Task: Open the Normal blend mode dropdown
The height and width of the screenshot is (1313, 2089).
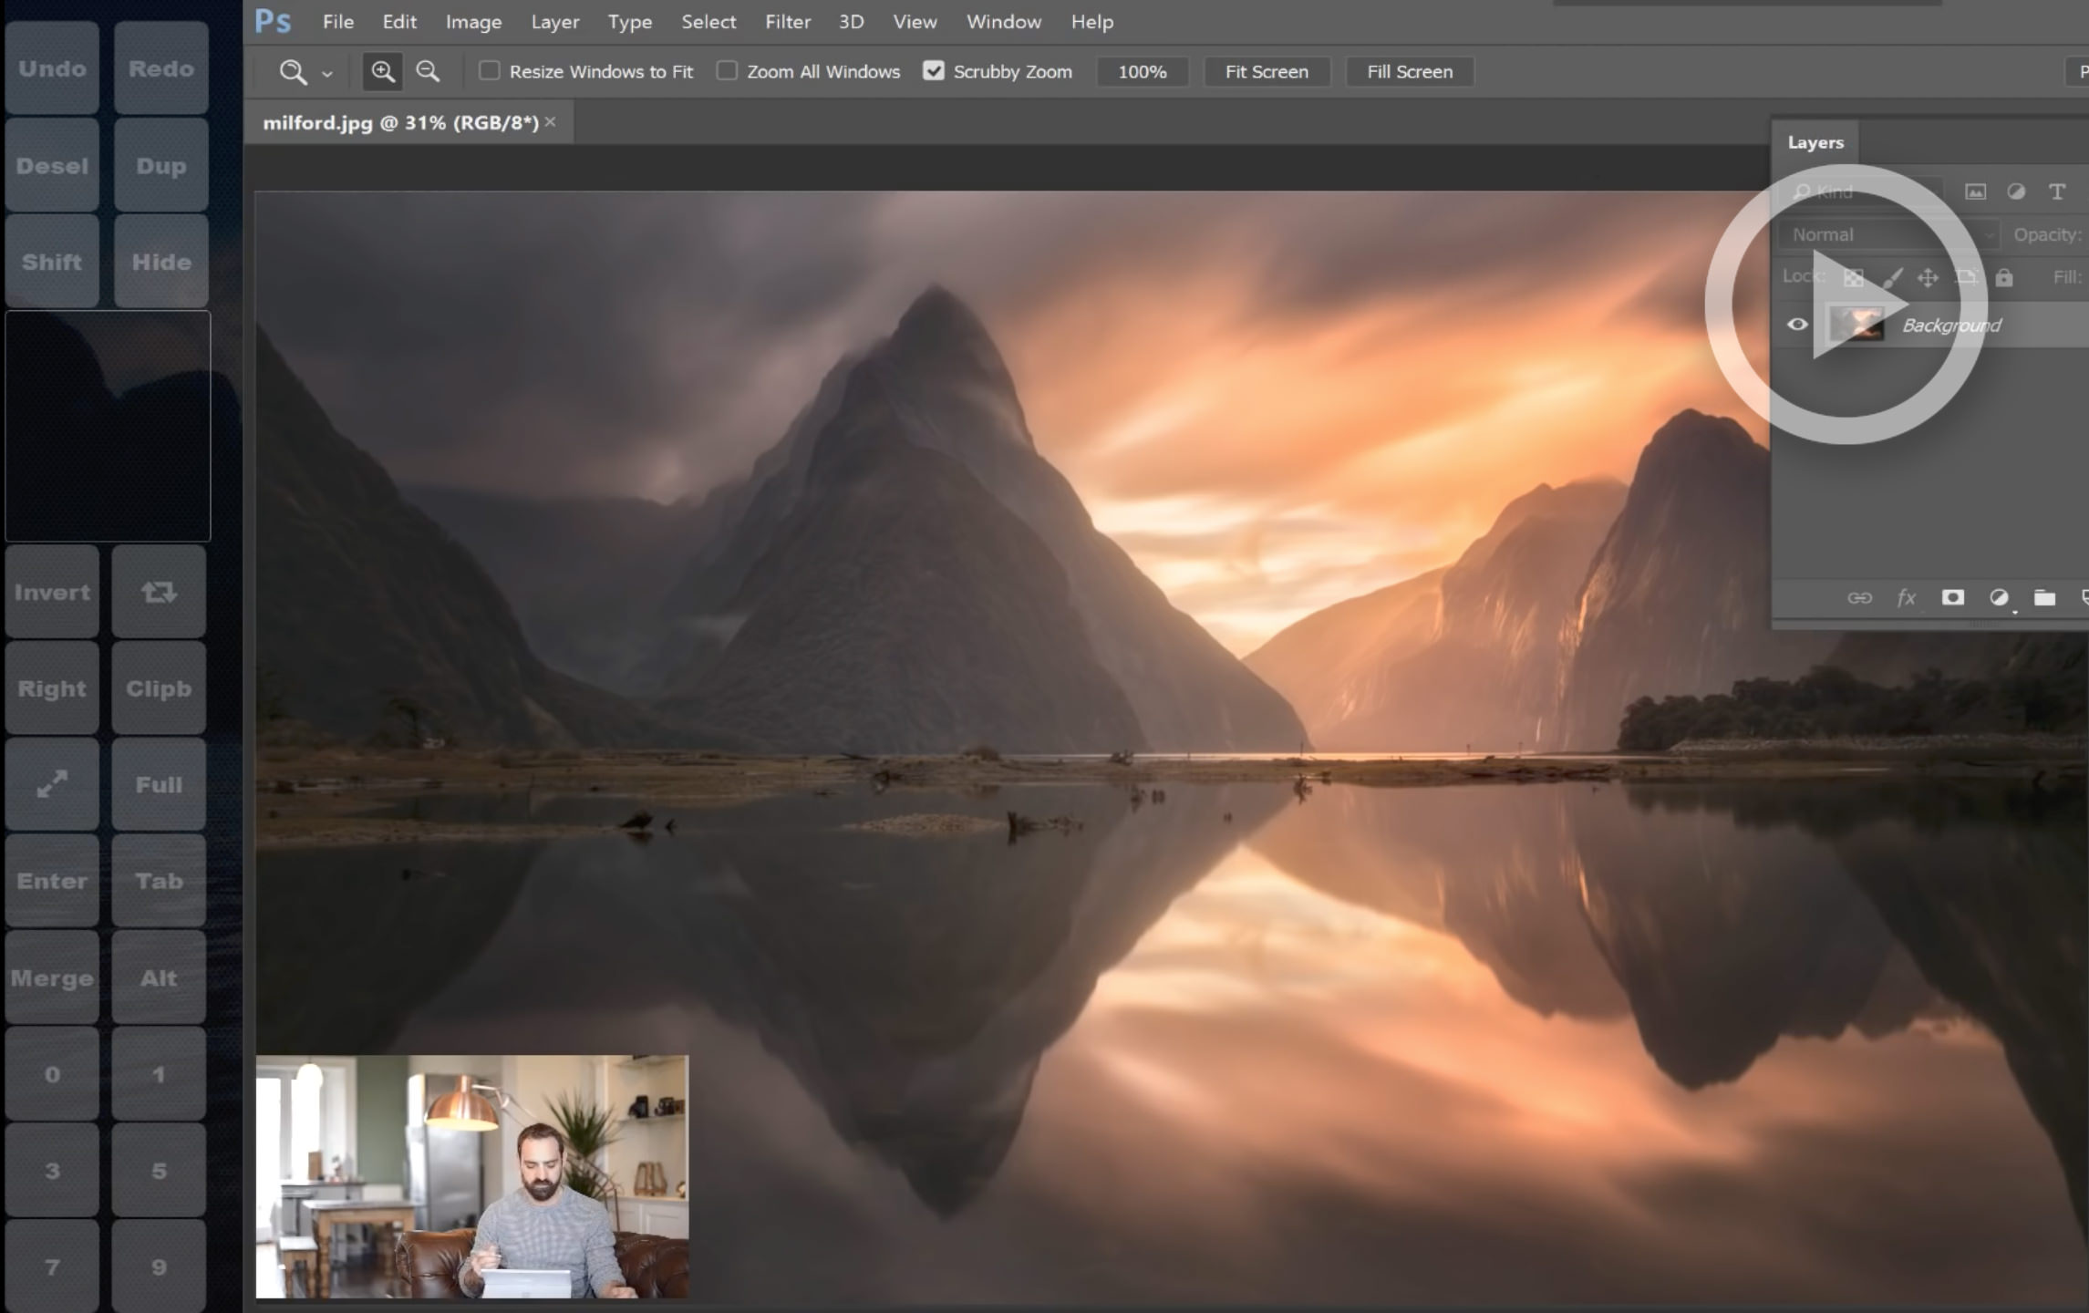Action: tap(1888, 234)
